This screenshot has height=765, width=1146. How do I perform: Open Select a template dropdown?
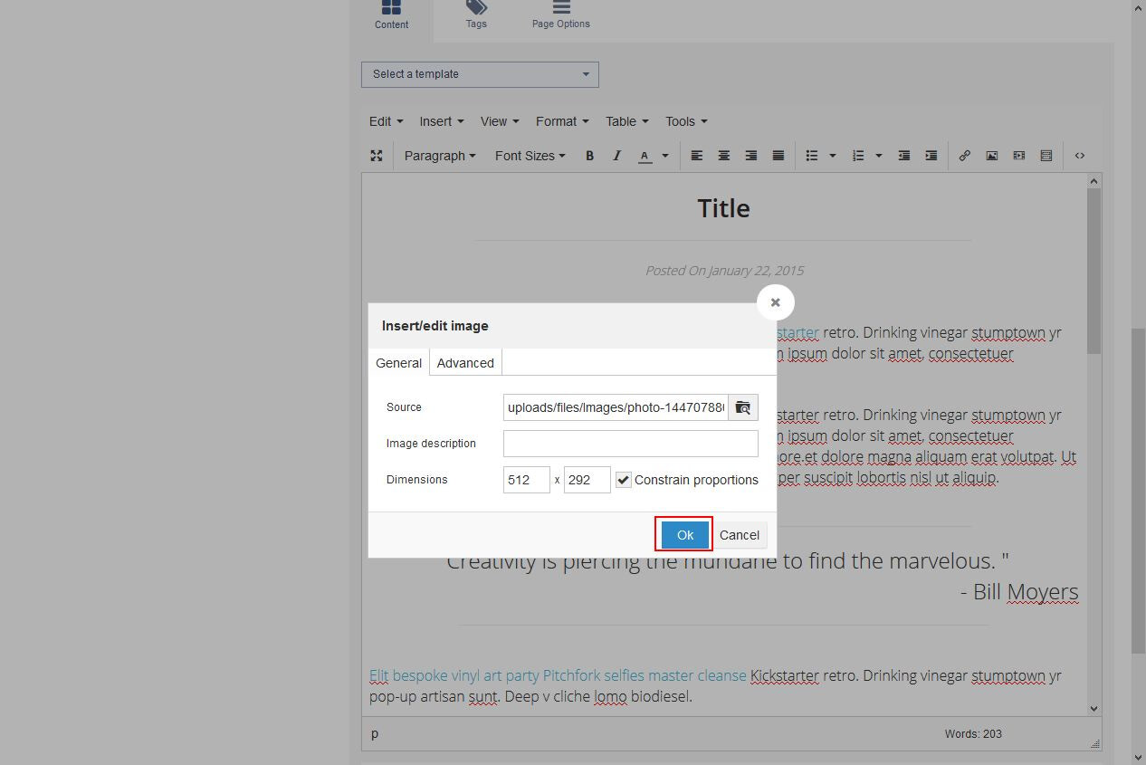(x=480, y=74)
